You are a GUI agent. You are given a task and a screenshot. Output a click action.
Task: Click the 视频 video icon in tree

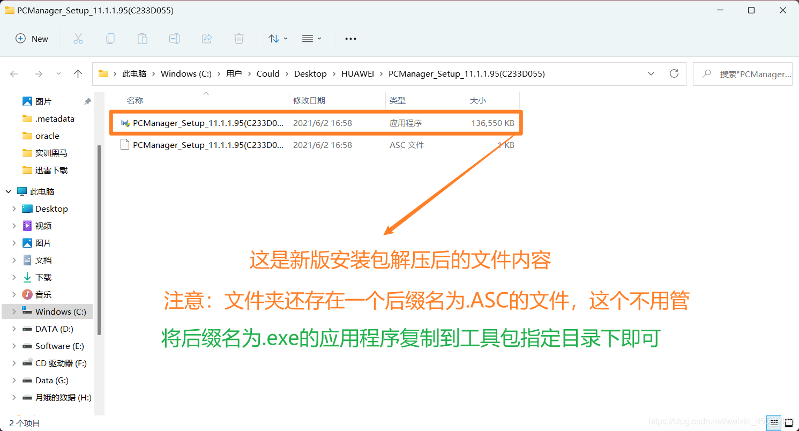pos(27,226)
